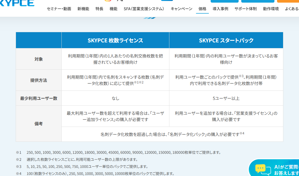This screenshot has width=299, height=176.
Task: Click the 営業支援ライセンス remark cell
Action: (226, 116)
